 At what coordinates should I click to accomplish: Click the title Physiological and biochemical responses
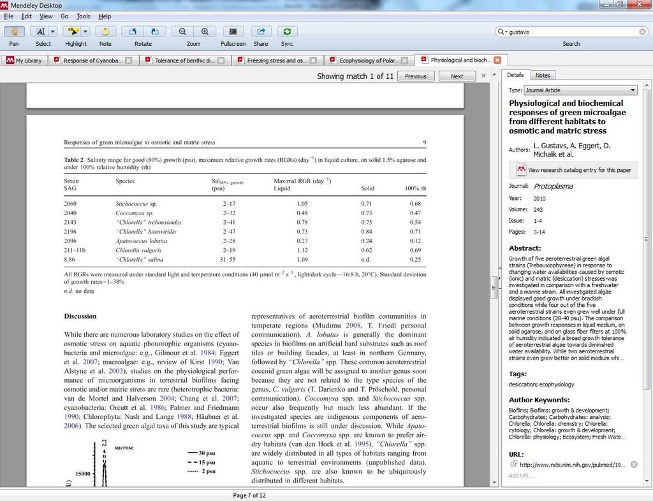point(567,117)
